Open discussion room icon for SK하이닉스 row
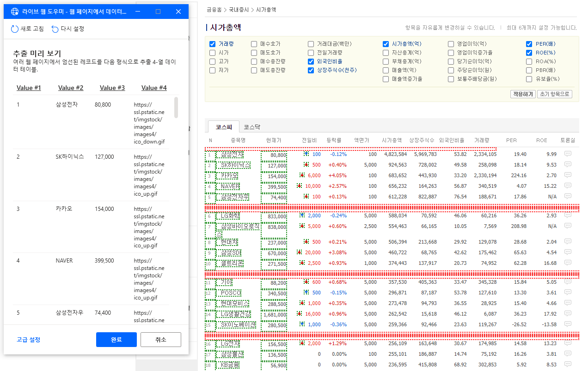This screenshot has width=588, height=371. pyautogui.click(x=568, y=165)
